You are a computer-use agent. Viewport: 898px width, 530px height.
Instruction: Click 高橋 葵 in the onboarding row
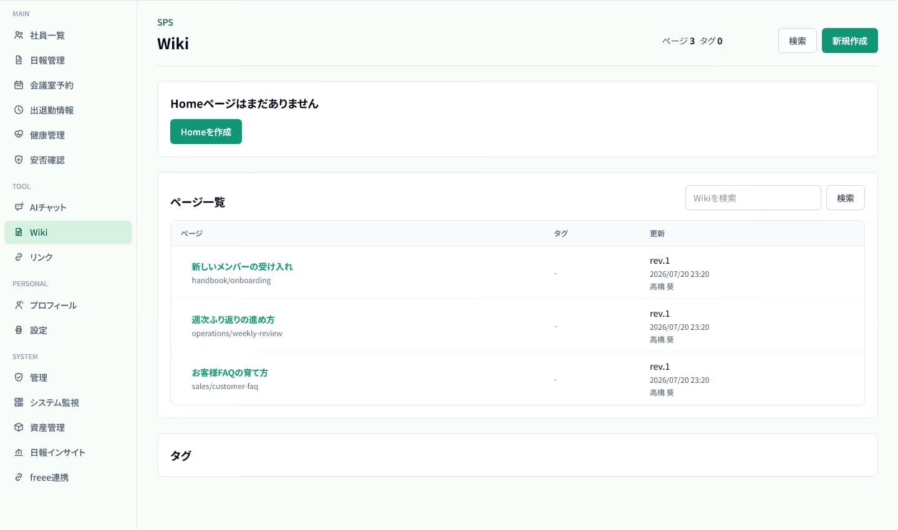(x=662, y=287)
